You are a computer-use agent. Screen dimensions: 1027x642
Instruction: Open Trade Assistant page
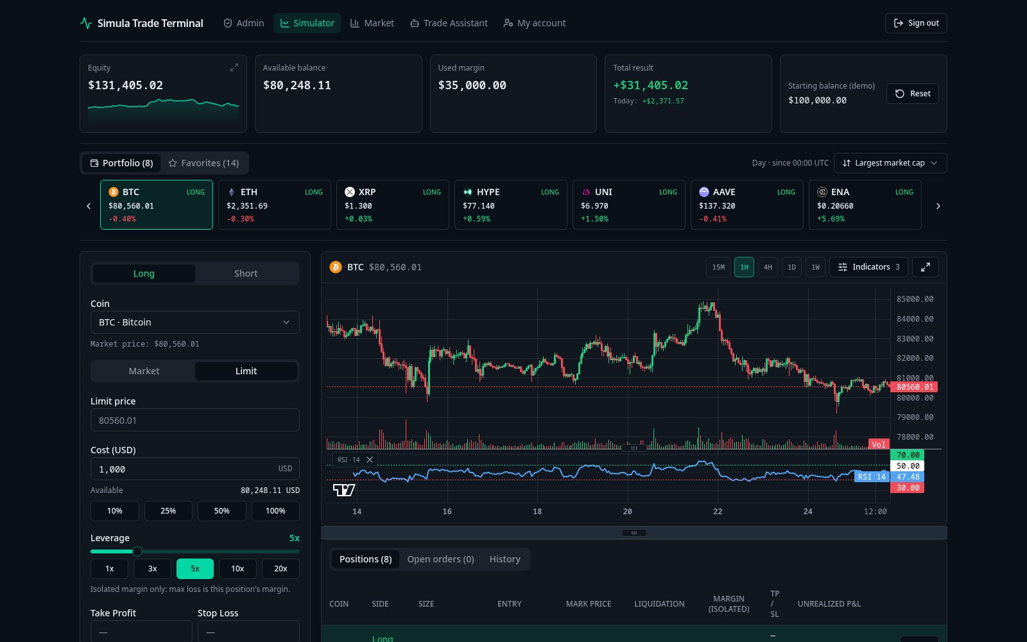tap(449, 23)
